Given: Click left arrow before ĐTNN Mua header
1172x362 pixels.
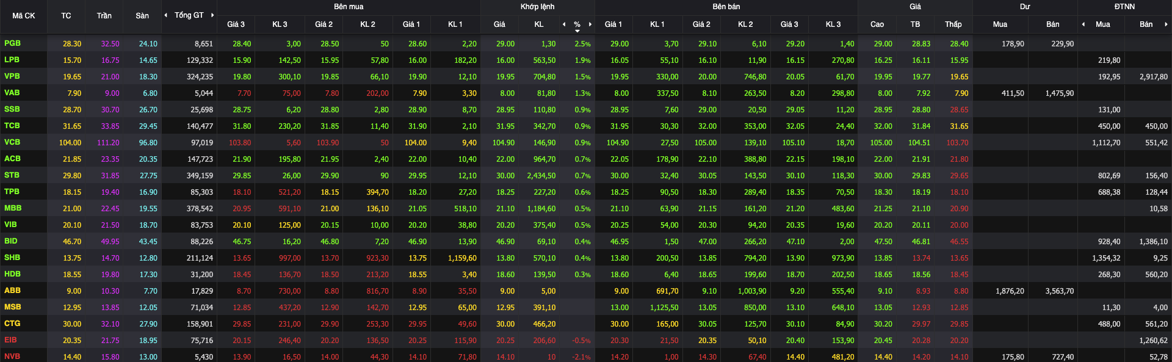Looking at the screenshot, I should (1083, 24).
